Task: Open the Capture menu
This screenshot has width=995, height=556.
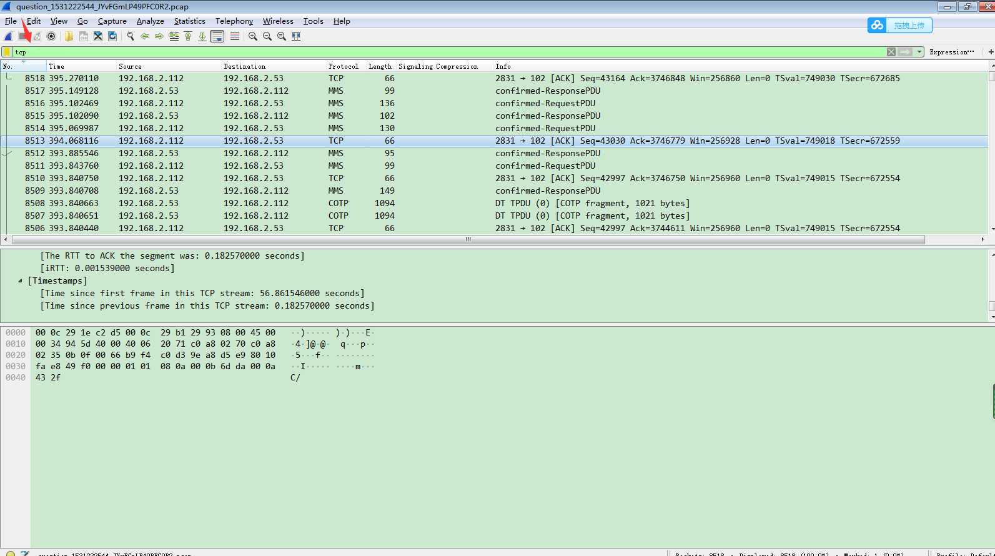Action: click(x=112, y=21)
